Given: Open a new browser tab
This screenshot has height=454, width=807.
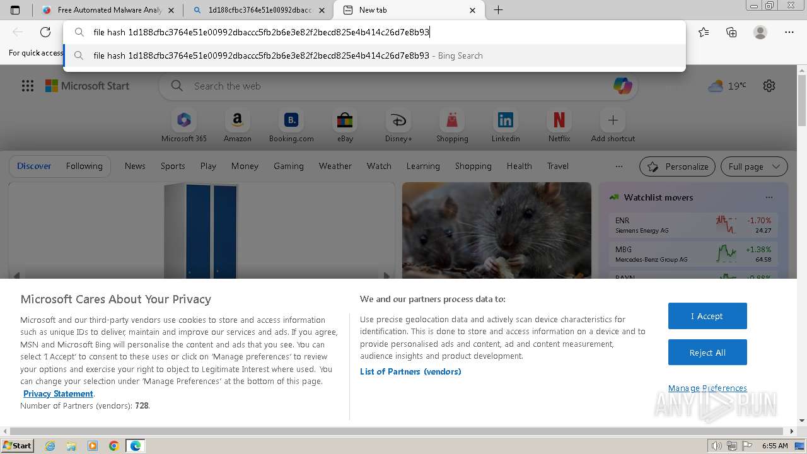Looking at the screenshot, I should (x=498, y=10).
